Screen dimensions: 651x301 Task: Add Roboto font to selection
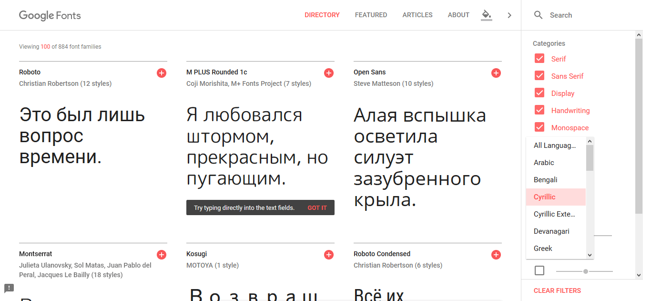pos(162,73)
